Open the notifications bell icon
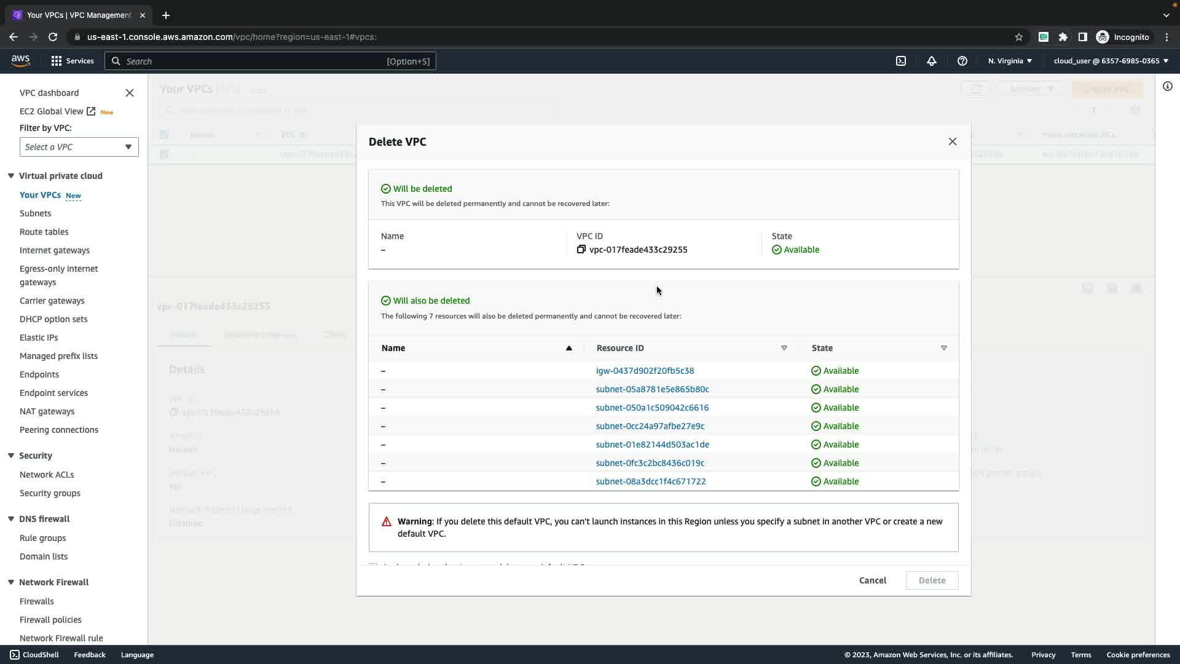Image resolution: width=1180 pixels, height=664 pixels. coord(932,61)
